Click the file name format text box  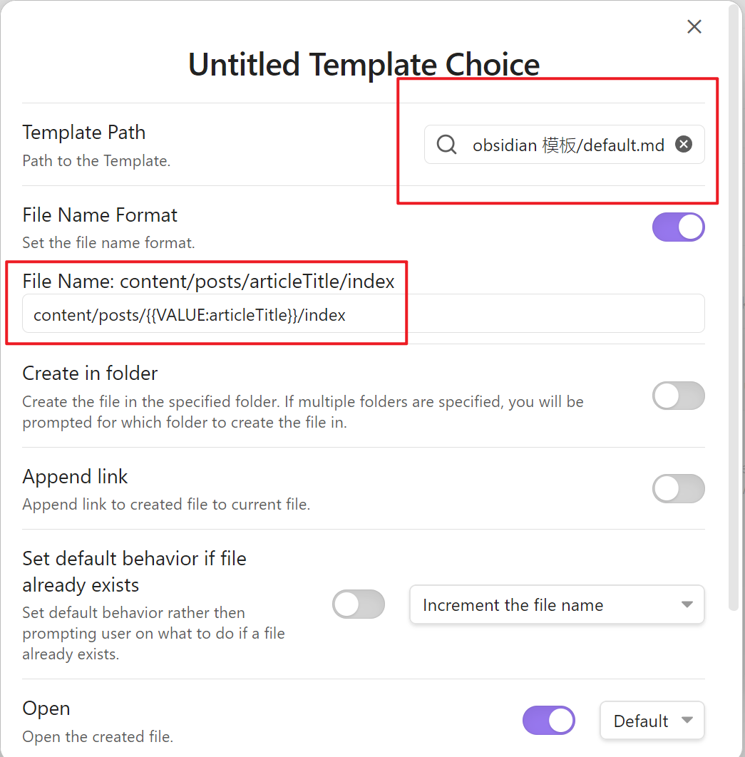point(363,314)
